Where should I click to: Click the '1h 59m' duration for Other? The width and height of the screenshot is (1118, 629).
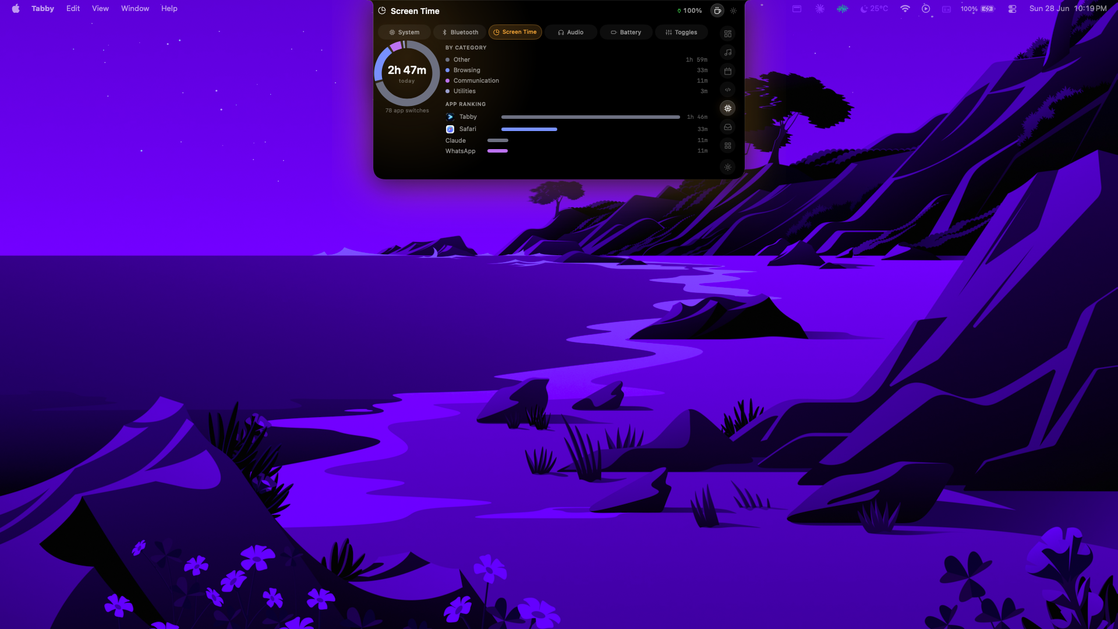click(696, 60)
